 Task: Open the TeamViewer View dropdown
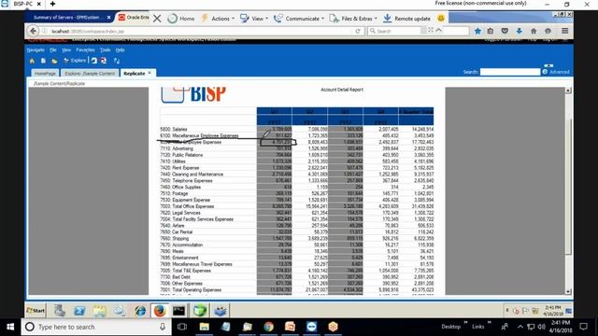(x=254, y=19)
